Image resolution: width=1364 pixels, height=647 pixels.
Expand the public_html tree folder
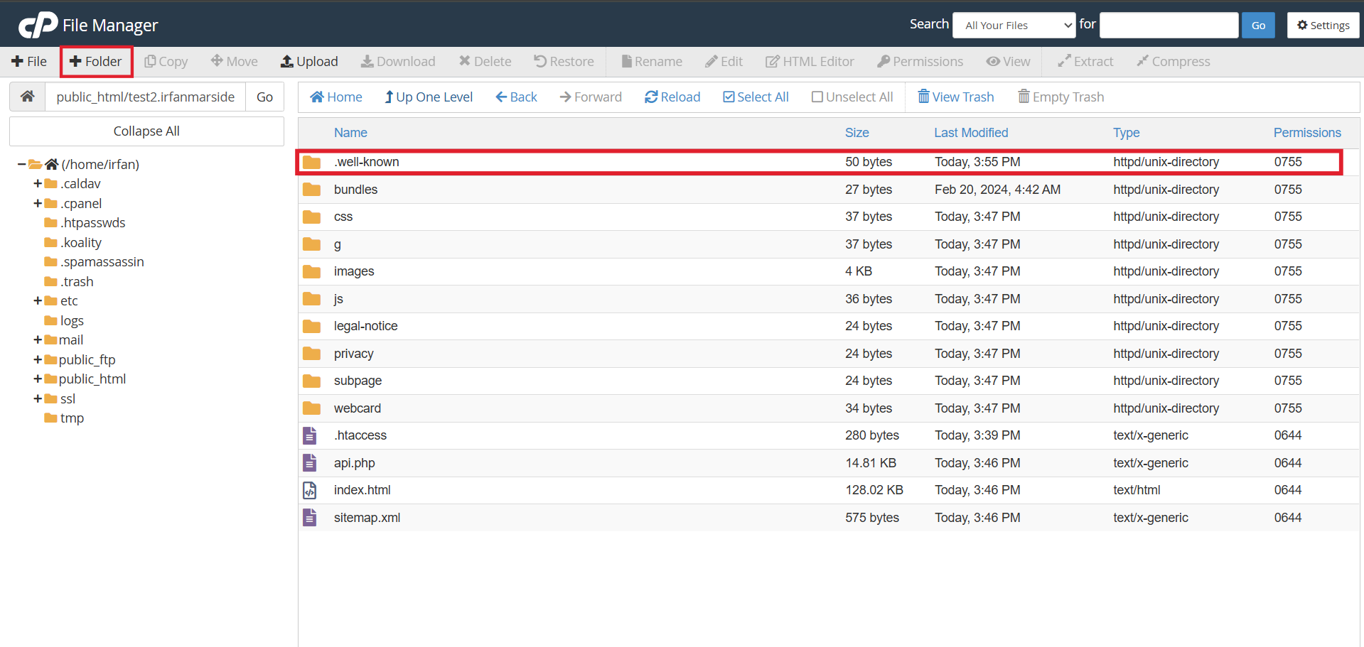pyautogui.click(x=38, y=379)
